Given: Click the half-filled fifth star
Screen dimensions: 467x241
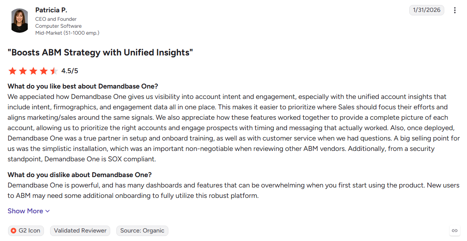Looking at the screenshot, I should (54, 71).
